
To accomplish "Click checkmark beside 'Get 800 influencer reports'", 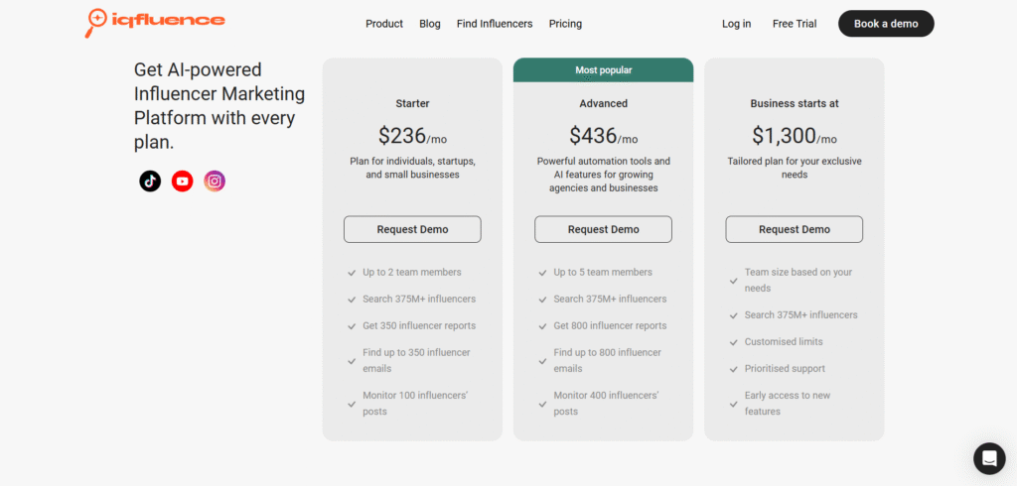I will tap(542, 326).
